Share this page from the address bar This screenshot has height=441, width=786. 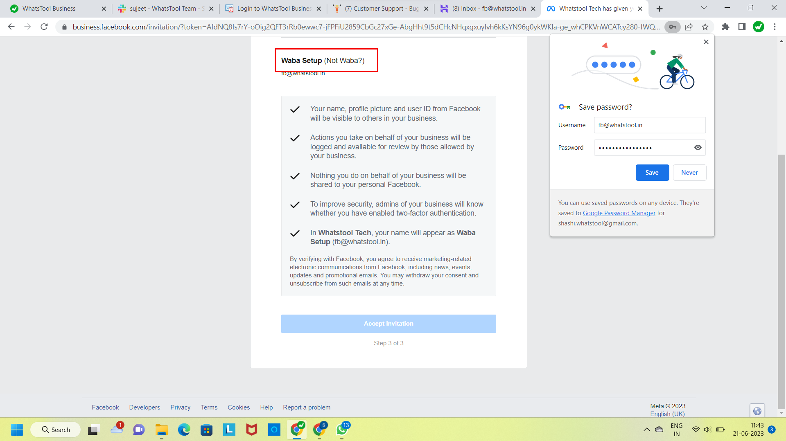689,27
